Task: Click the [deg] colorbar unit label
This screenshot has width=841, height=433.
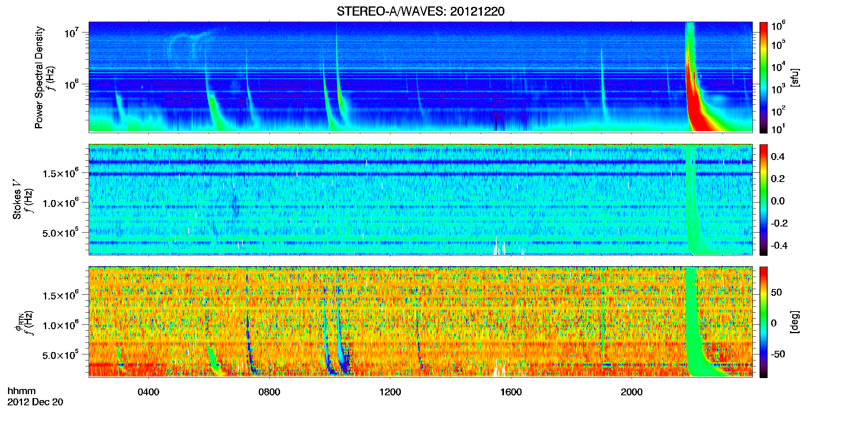Action: 795,322
